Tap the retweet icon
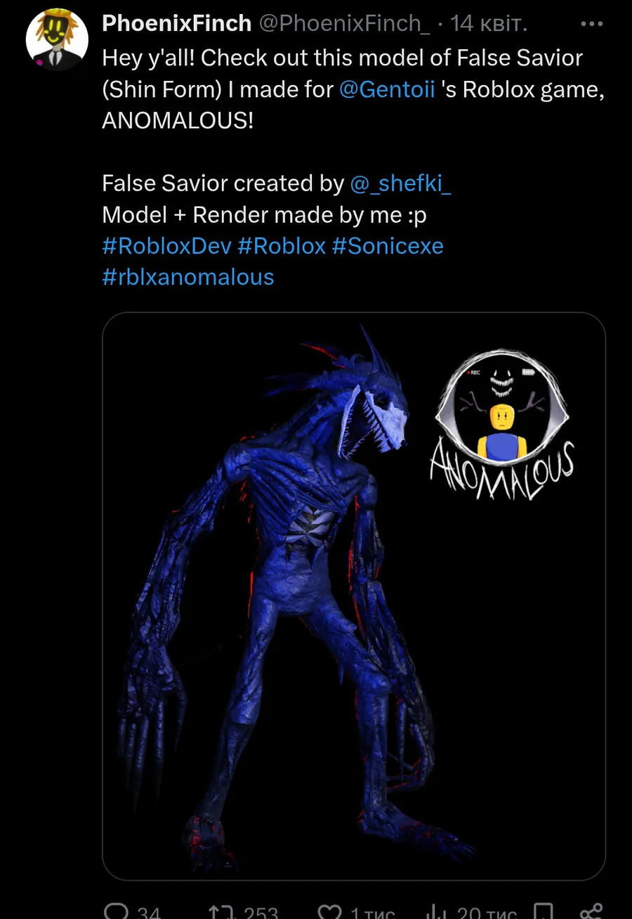 point(222,912)
